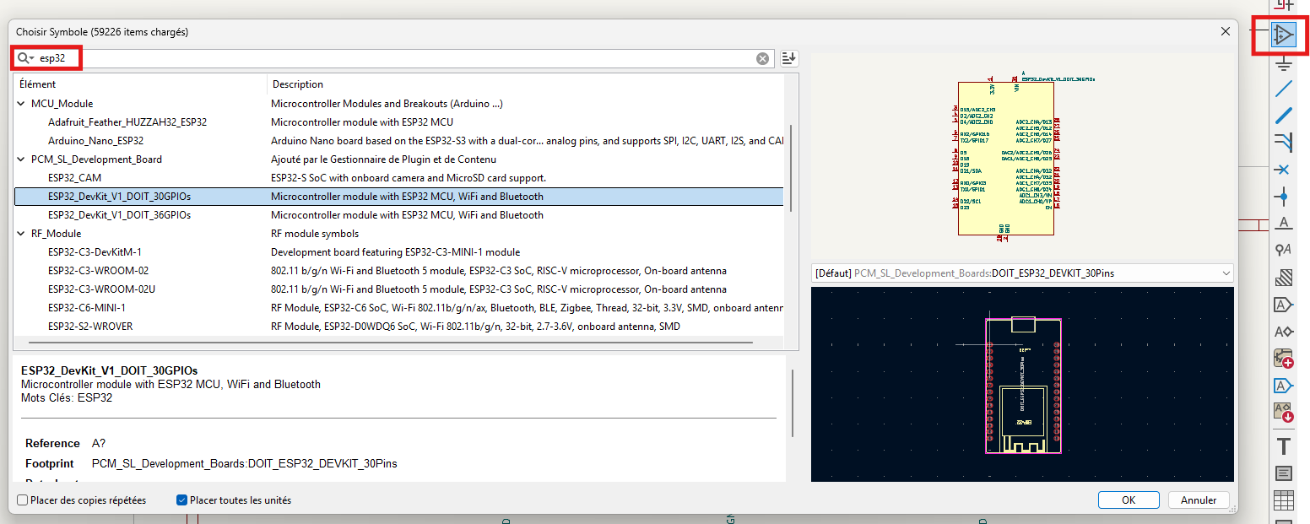Open the sort options icon next to search
The height and width of the screenshot is (524, 1310).
tap(788, 58)
